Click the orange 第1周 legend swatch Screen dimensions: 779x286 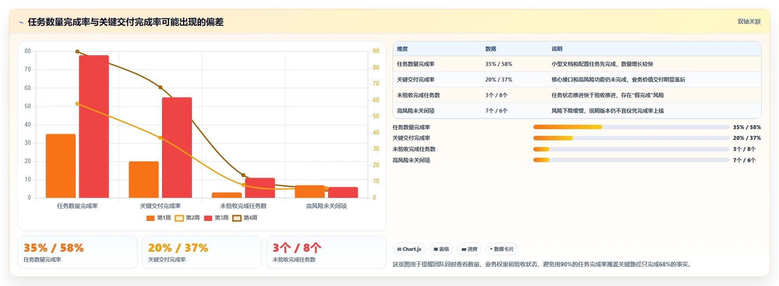(x=150, y=218)
